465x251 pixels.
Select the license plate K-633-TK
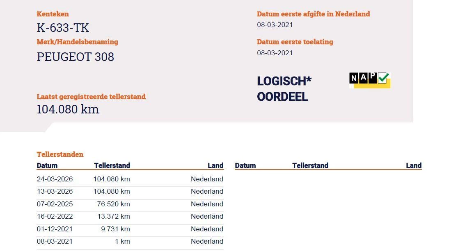coord(63,28)
